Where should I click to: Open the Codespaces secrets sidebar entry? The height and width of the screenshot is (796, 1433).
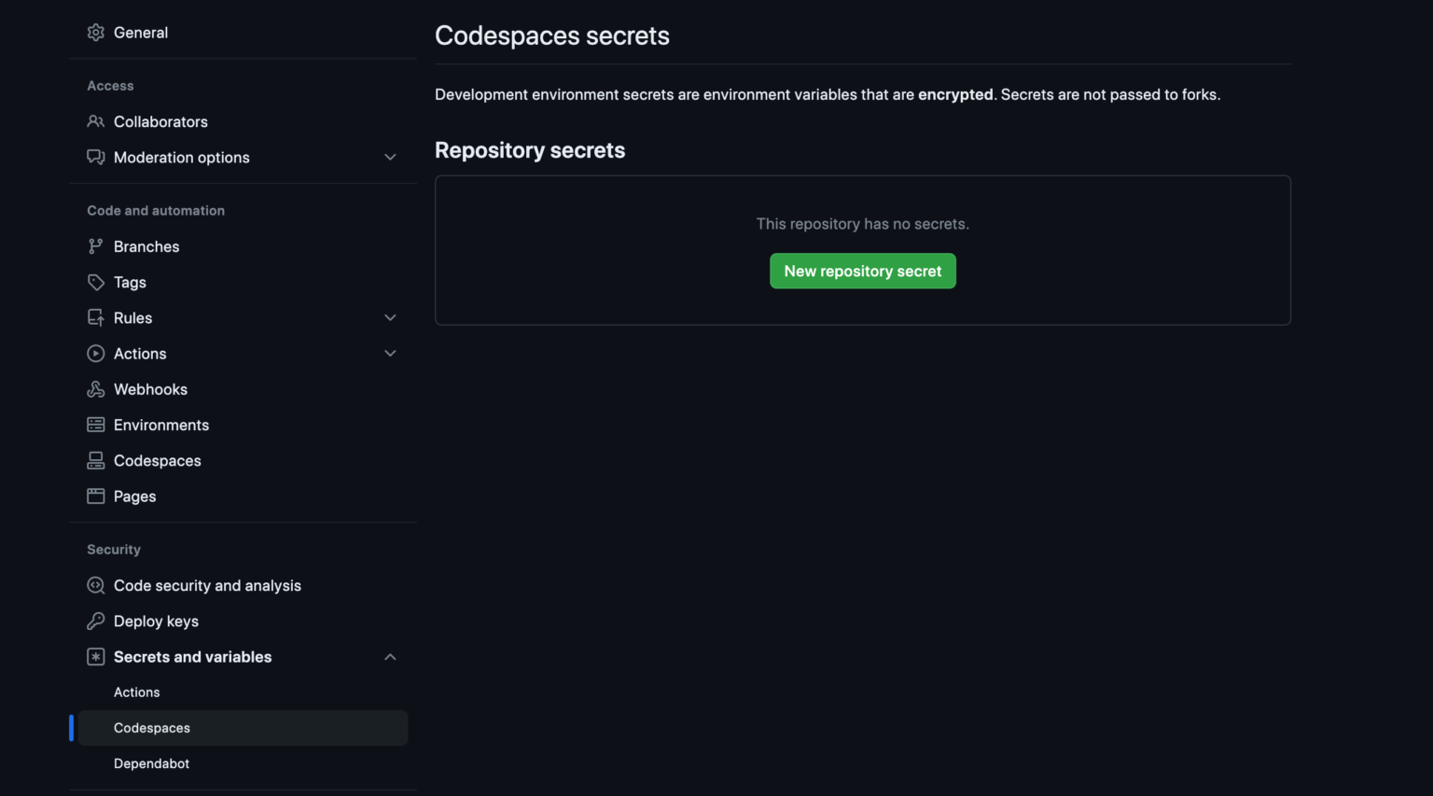152,728
